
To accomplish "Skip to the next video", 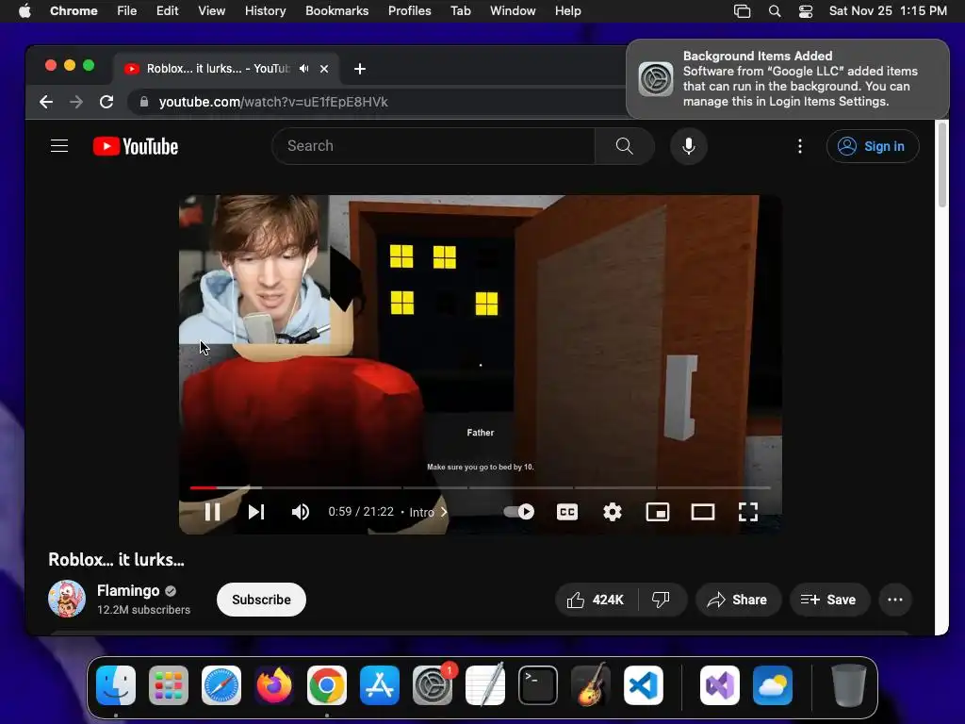I will tap(256, 512).
